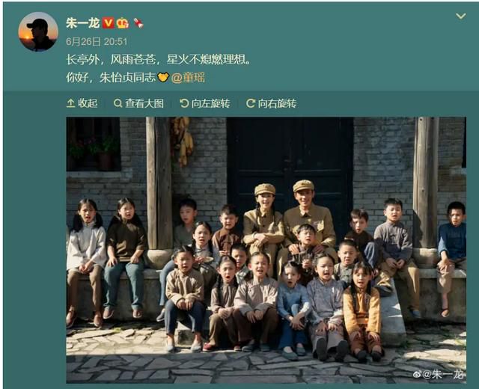Collapse the image using the 收起 label
Viewport: 479px width, 389px height.
click(88, 103)
